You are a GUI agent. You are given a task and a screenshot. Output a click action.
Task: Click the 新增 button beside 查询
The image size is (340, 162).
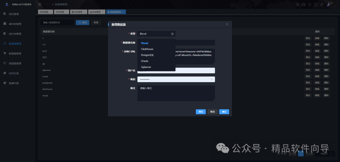point(96,23)
